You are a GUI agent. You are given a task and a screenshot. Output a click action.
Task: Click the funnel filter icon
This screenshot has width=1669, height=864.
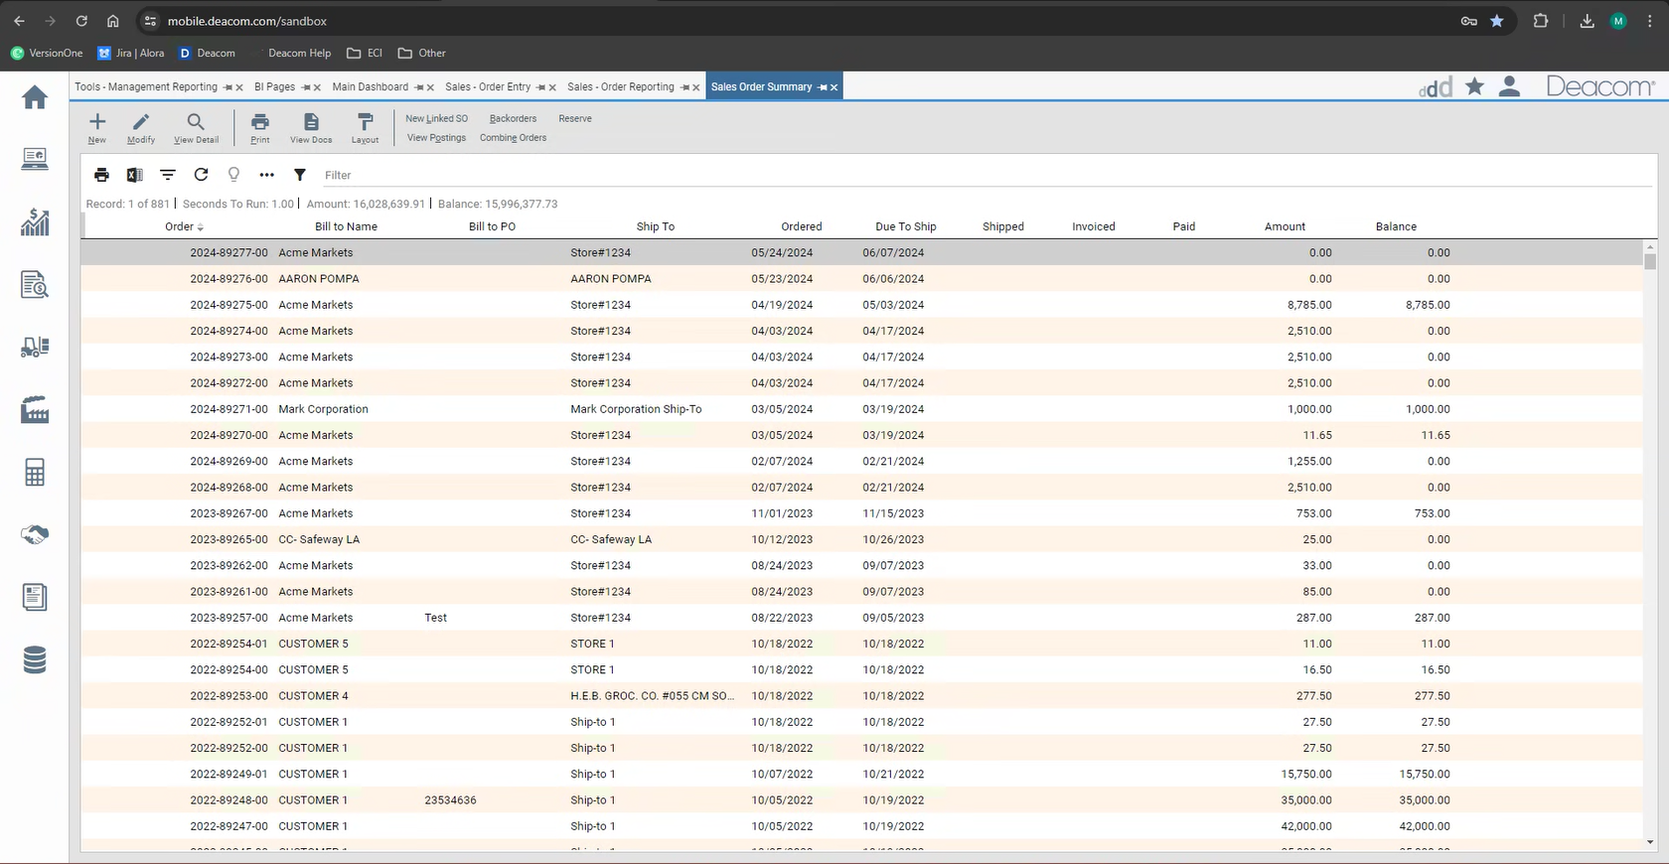tap(299, 175)
